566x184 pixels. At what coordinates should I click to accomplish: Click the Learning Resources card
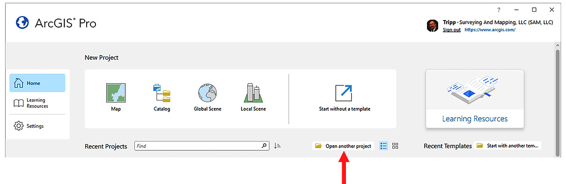click(x=475, y=99)
